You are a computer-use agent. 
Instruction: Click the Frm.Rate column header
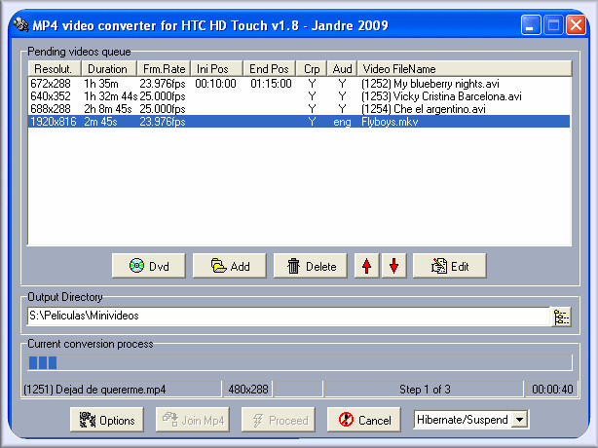coord(164,68)
